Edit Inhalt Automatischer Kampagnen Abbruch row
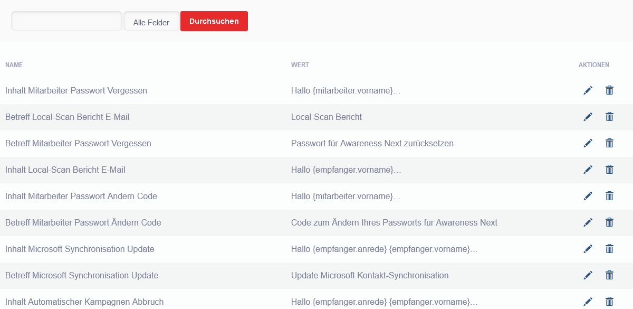633x309 pixels. point(588,302)
